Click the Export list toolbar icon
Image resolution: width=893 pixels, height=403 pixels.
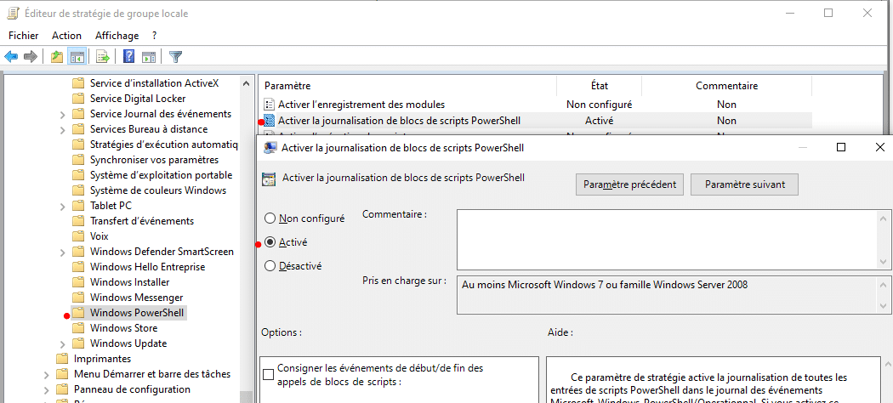tap(103, 57)
